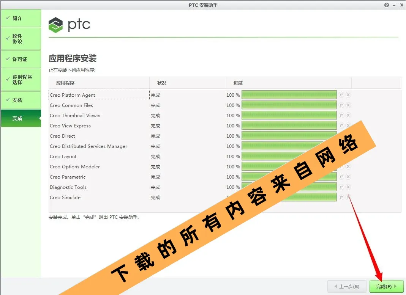Image resolution: width=406 pixels, height=295 pixels.
Task: Click 完成 status of Creo Direct
Action: (x=155, y=136)
